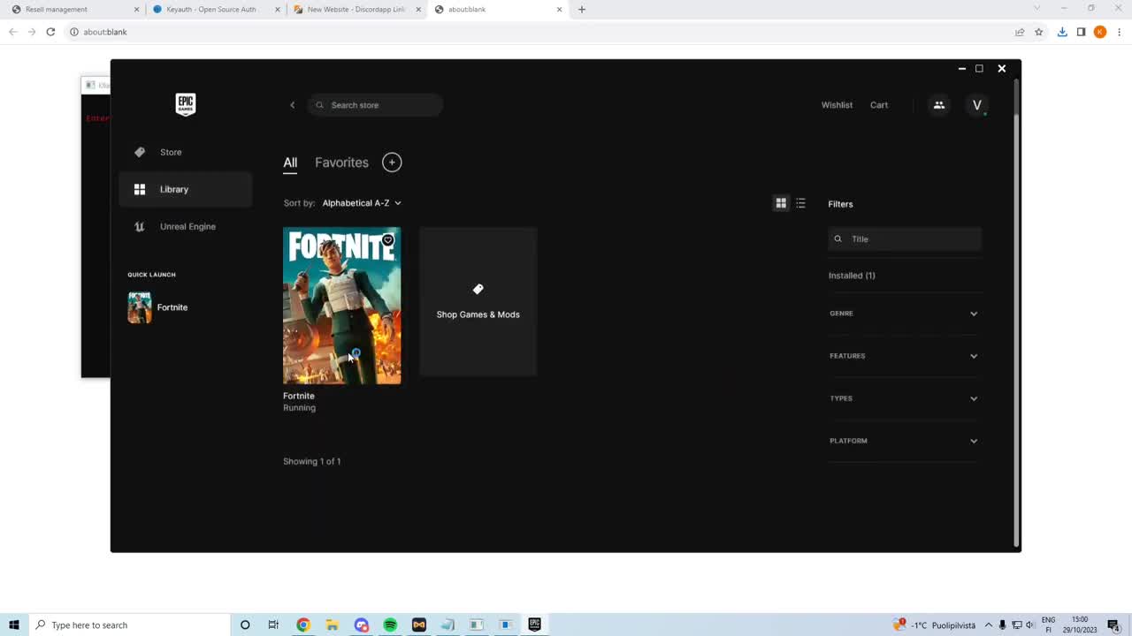Switch to the Favorites tab
This screenshot has height=636, width=1132.
[x=341, y=162]
